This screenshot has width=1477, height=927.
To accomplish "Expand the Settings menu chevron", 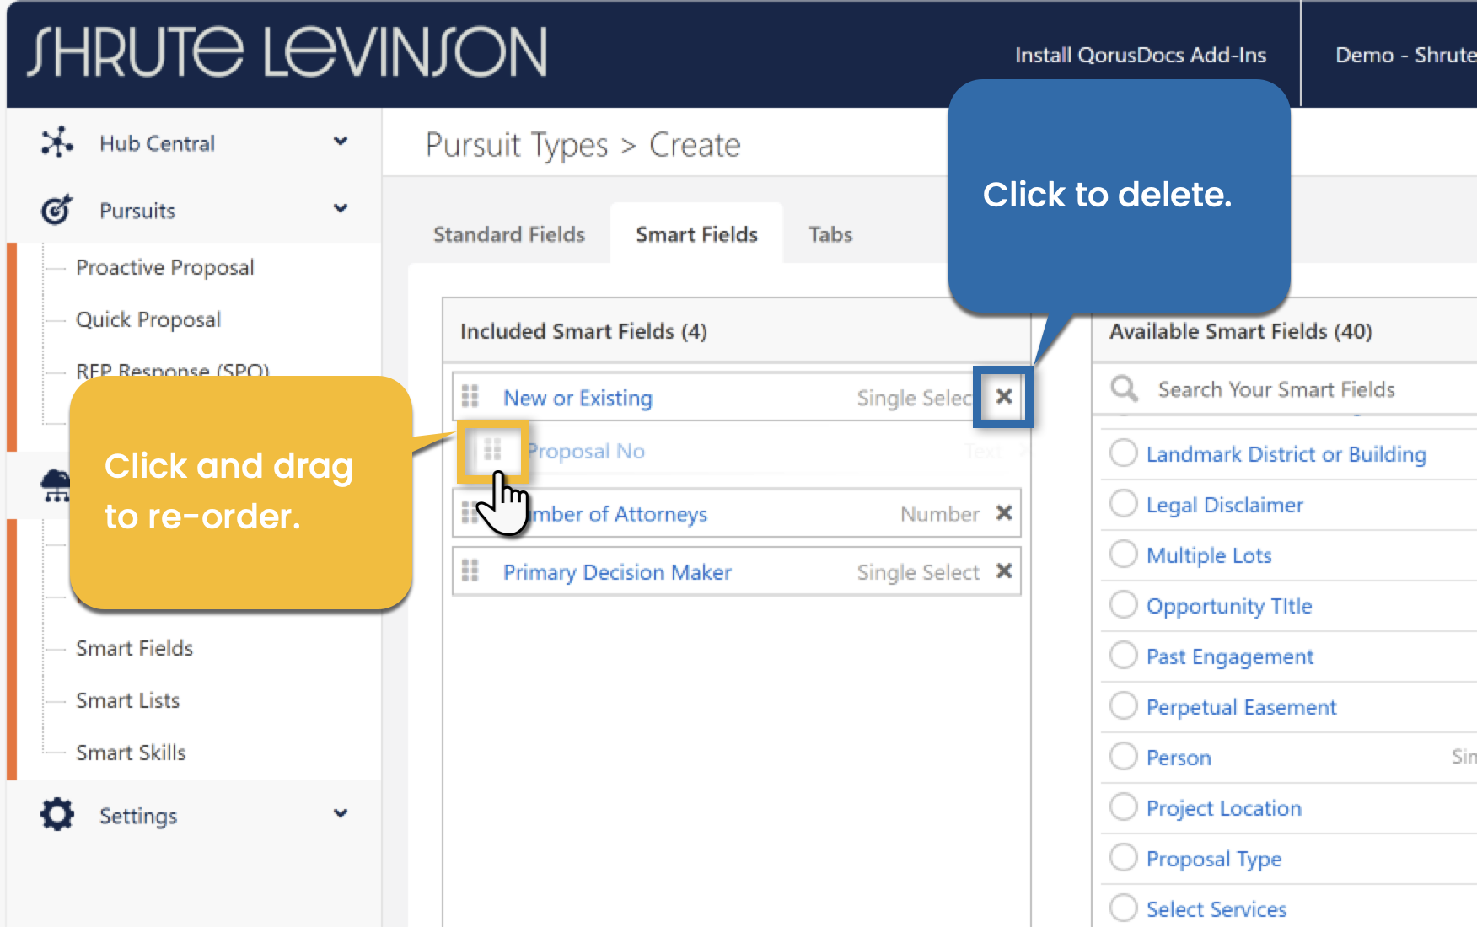I will [341, 814].
